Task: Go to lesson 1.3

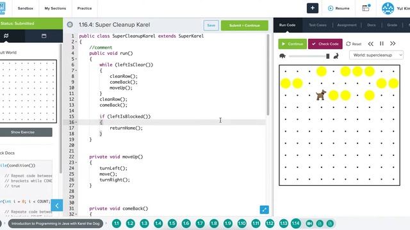Action: point(144,224)
